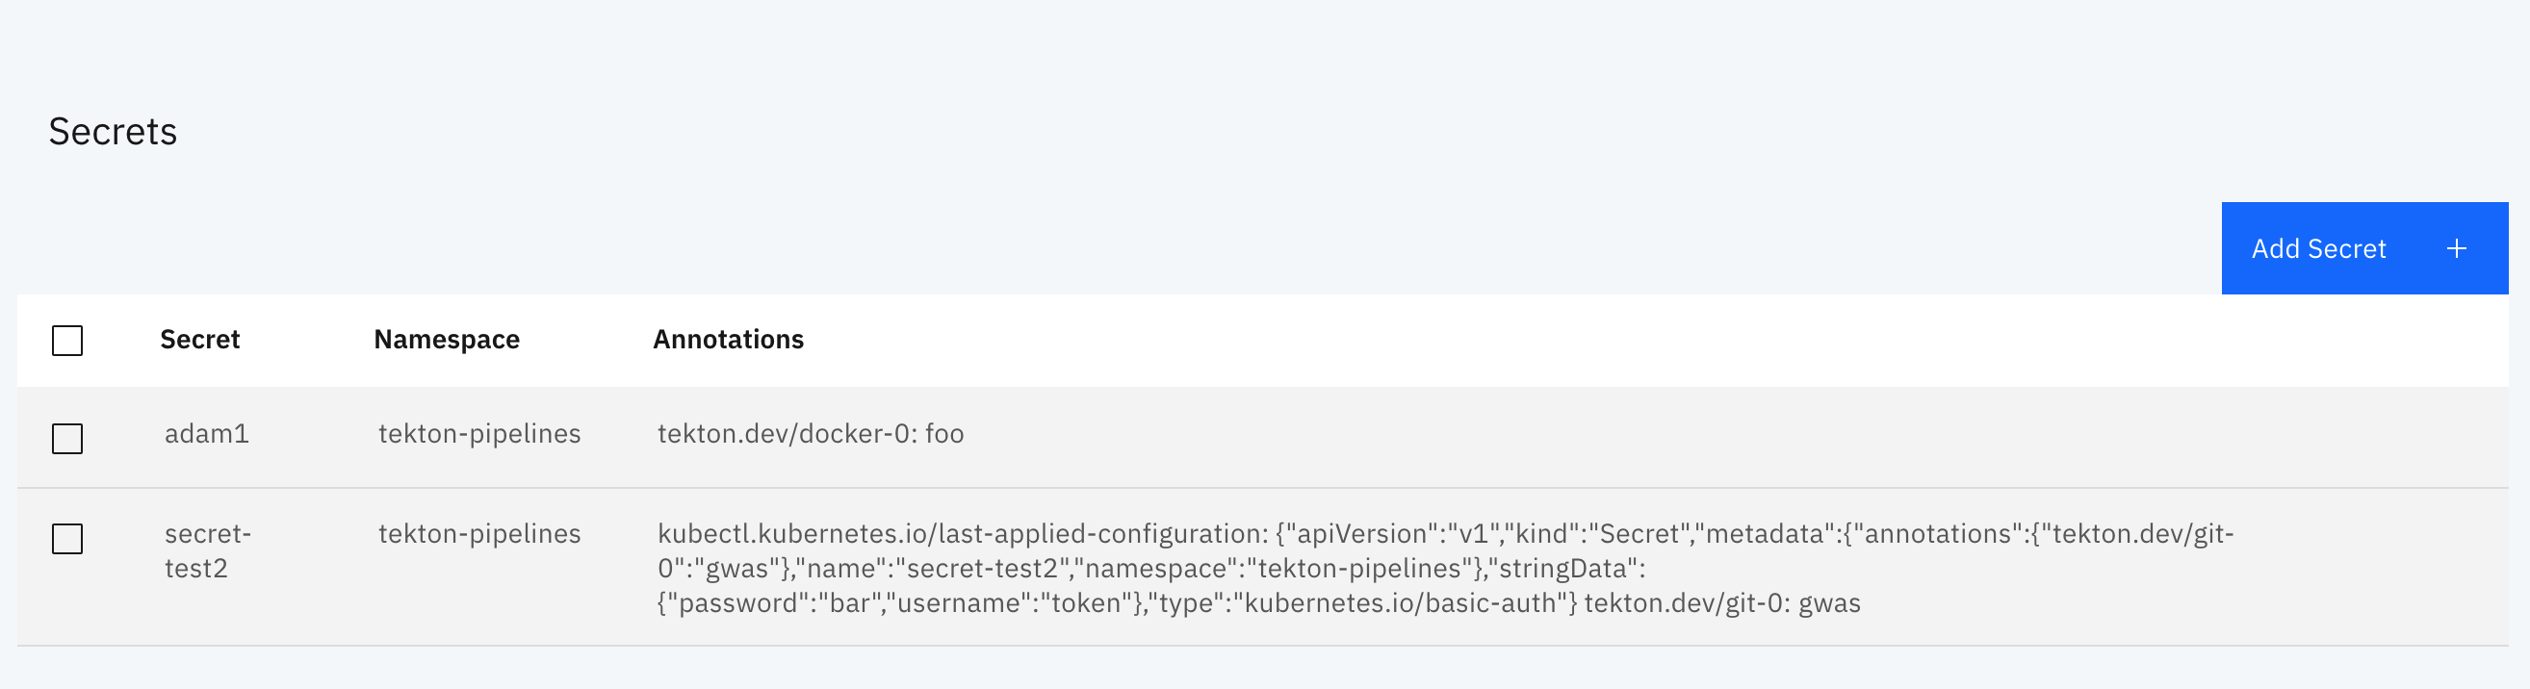The height and width of the screenshot is (689, 2530).
Task: Open the adam1 secret entry
Action: pyautogui.click(x=208, y=433)
